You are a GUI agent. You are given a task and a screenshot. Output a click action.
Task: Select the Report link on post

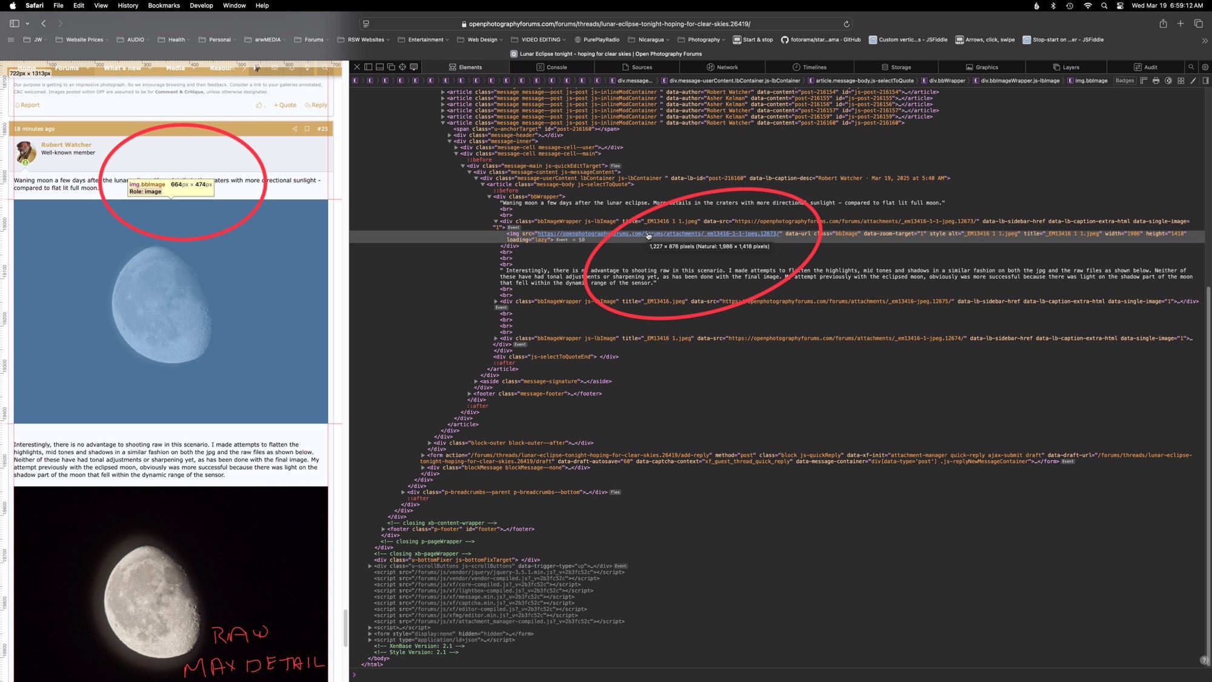(28, 104)
